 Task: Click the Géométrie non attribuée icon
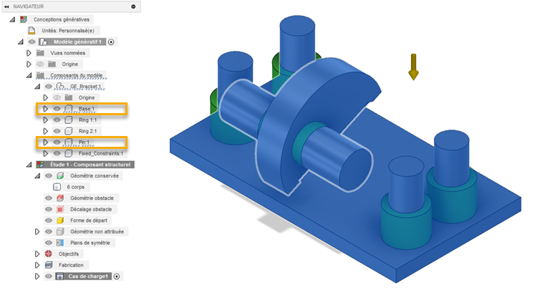click(60, 231)
